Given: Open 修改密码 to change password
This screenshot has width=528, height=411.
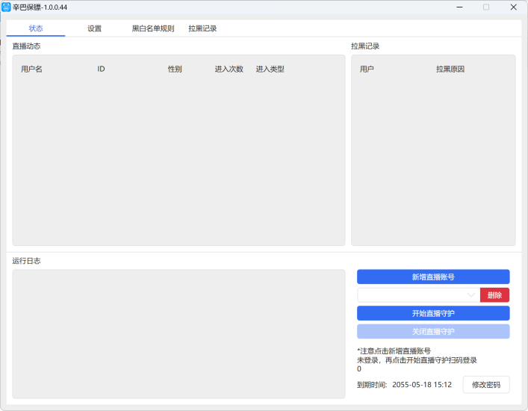Looking at the screenshot, I should pyautogui.click(x=486, y=385).
